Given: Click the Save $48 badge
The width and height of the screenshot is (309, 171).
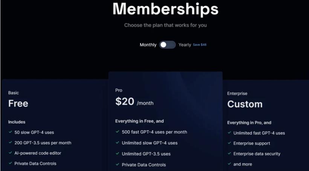Looking at the screenshot, I should 199,45.
